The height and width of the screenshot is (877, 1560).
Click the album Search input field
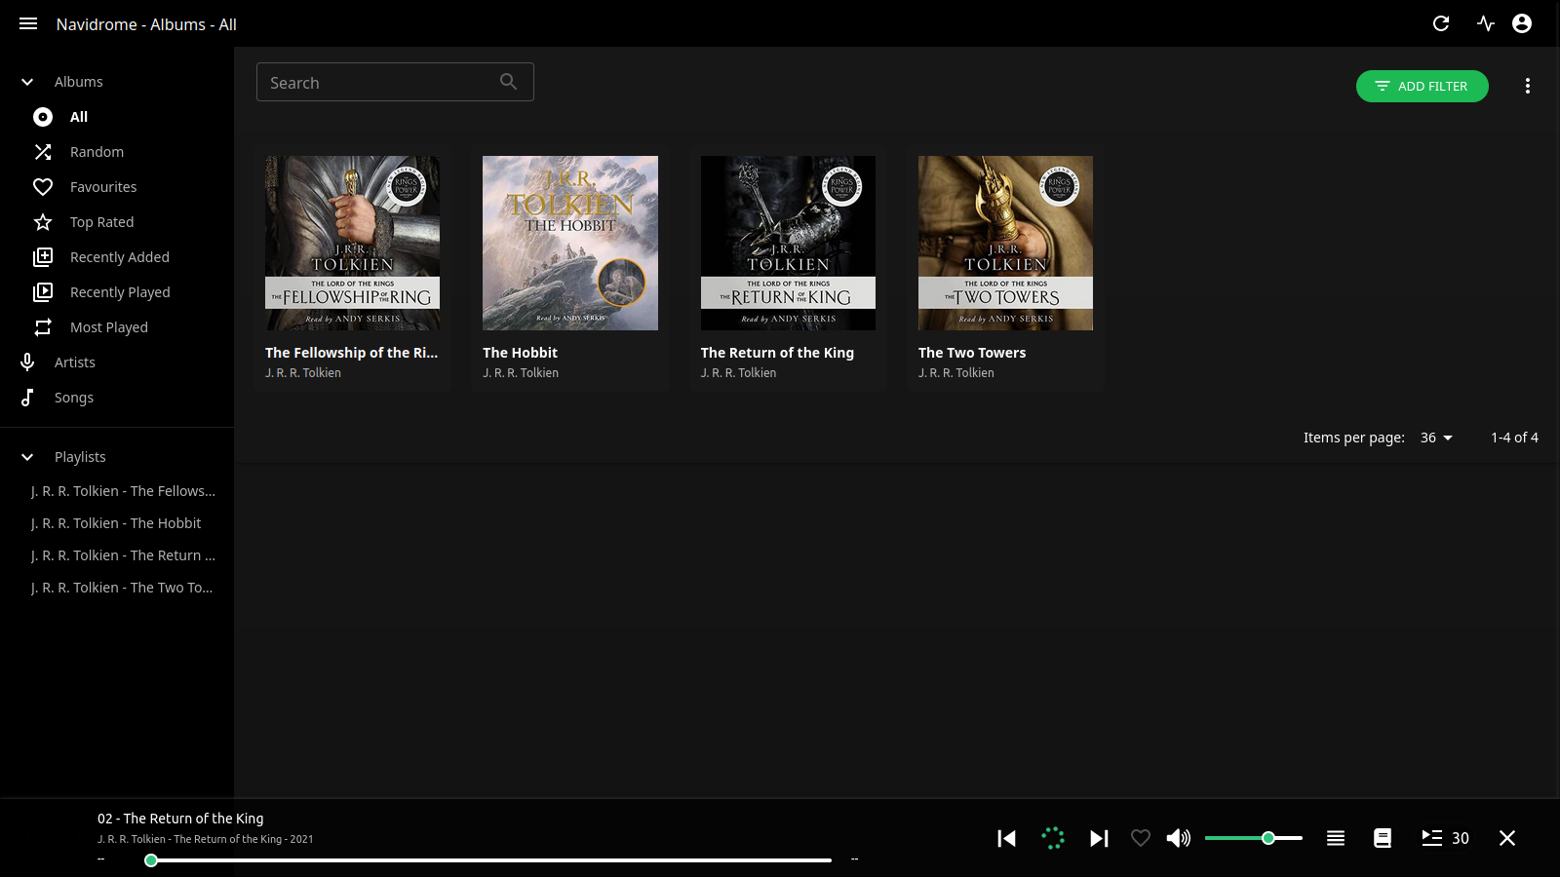point(380,83)
